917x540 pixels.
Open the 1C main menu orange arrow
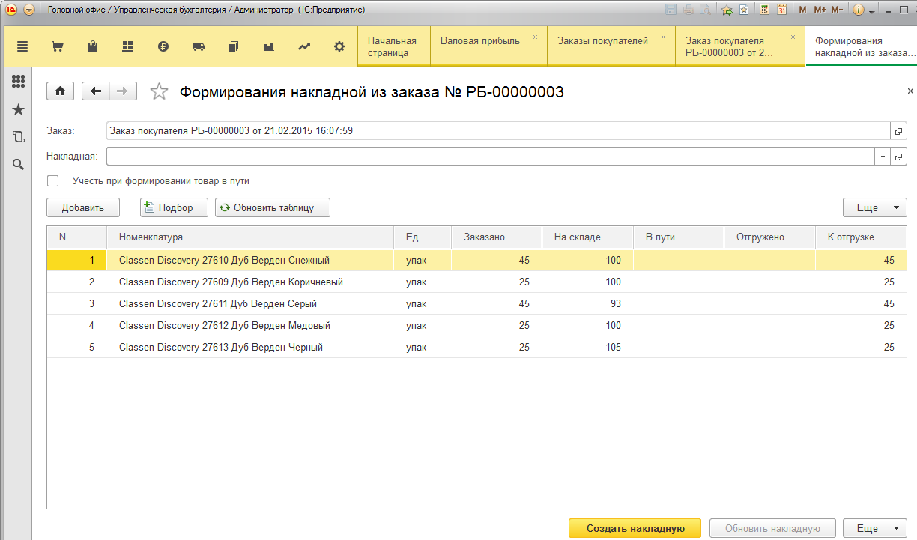click(29, 10)
